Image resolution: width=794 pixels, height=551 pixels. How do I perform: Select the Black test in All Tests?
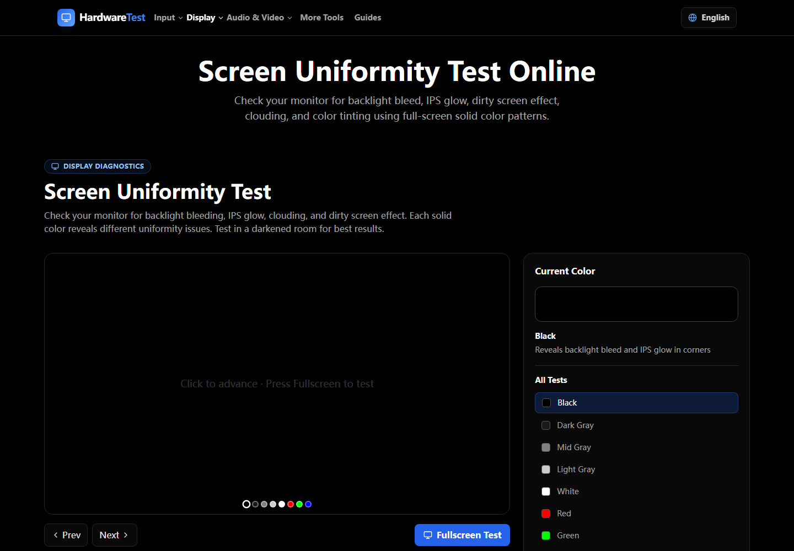click(x=636, y=403)
